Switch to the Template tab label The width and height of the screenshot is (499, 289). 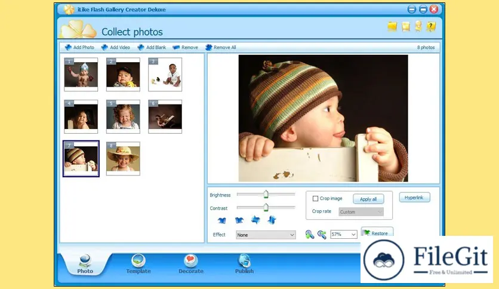coord(138,271)
